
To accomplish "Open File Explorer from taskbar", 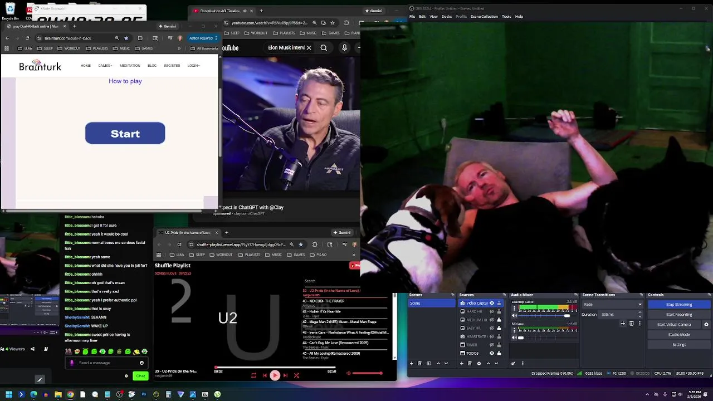I will pyautogui.click(x=58, y=394).
